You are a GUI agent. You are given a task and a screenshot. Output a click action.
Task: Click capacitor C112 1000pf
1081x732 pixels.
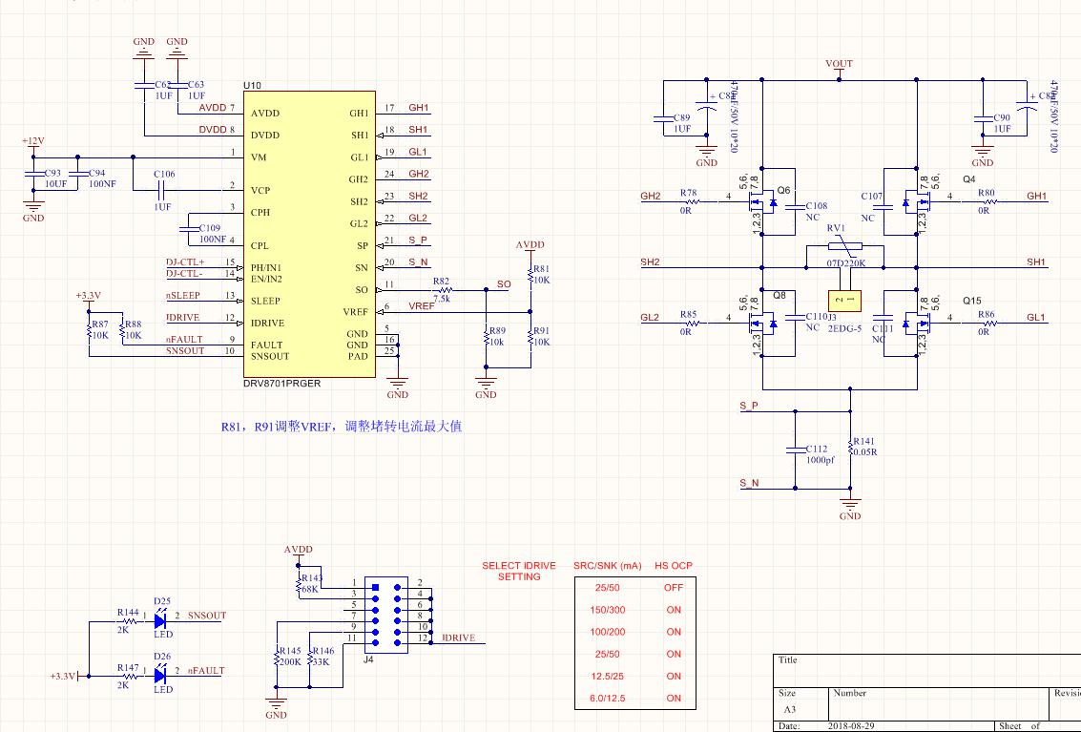[x=795, y=450]
